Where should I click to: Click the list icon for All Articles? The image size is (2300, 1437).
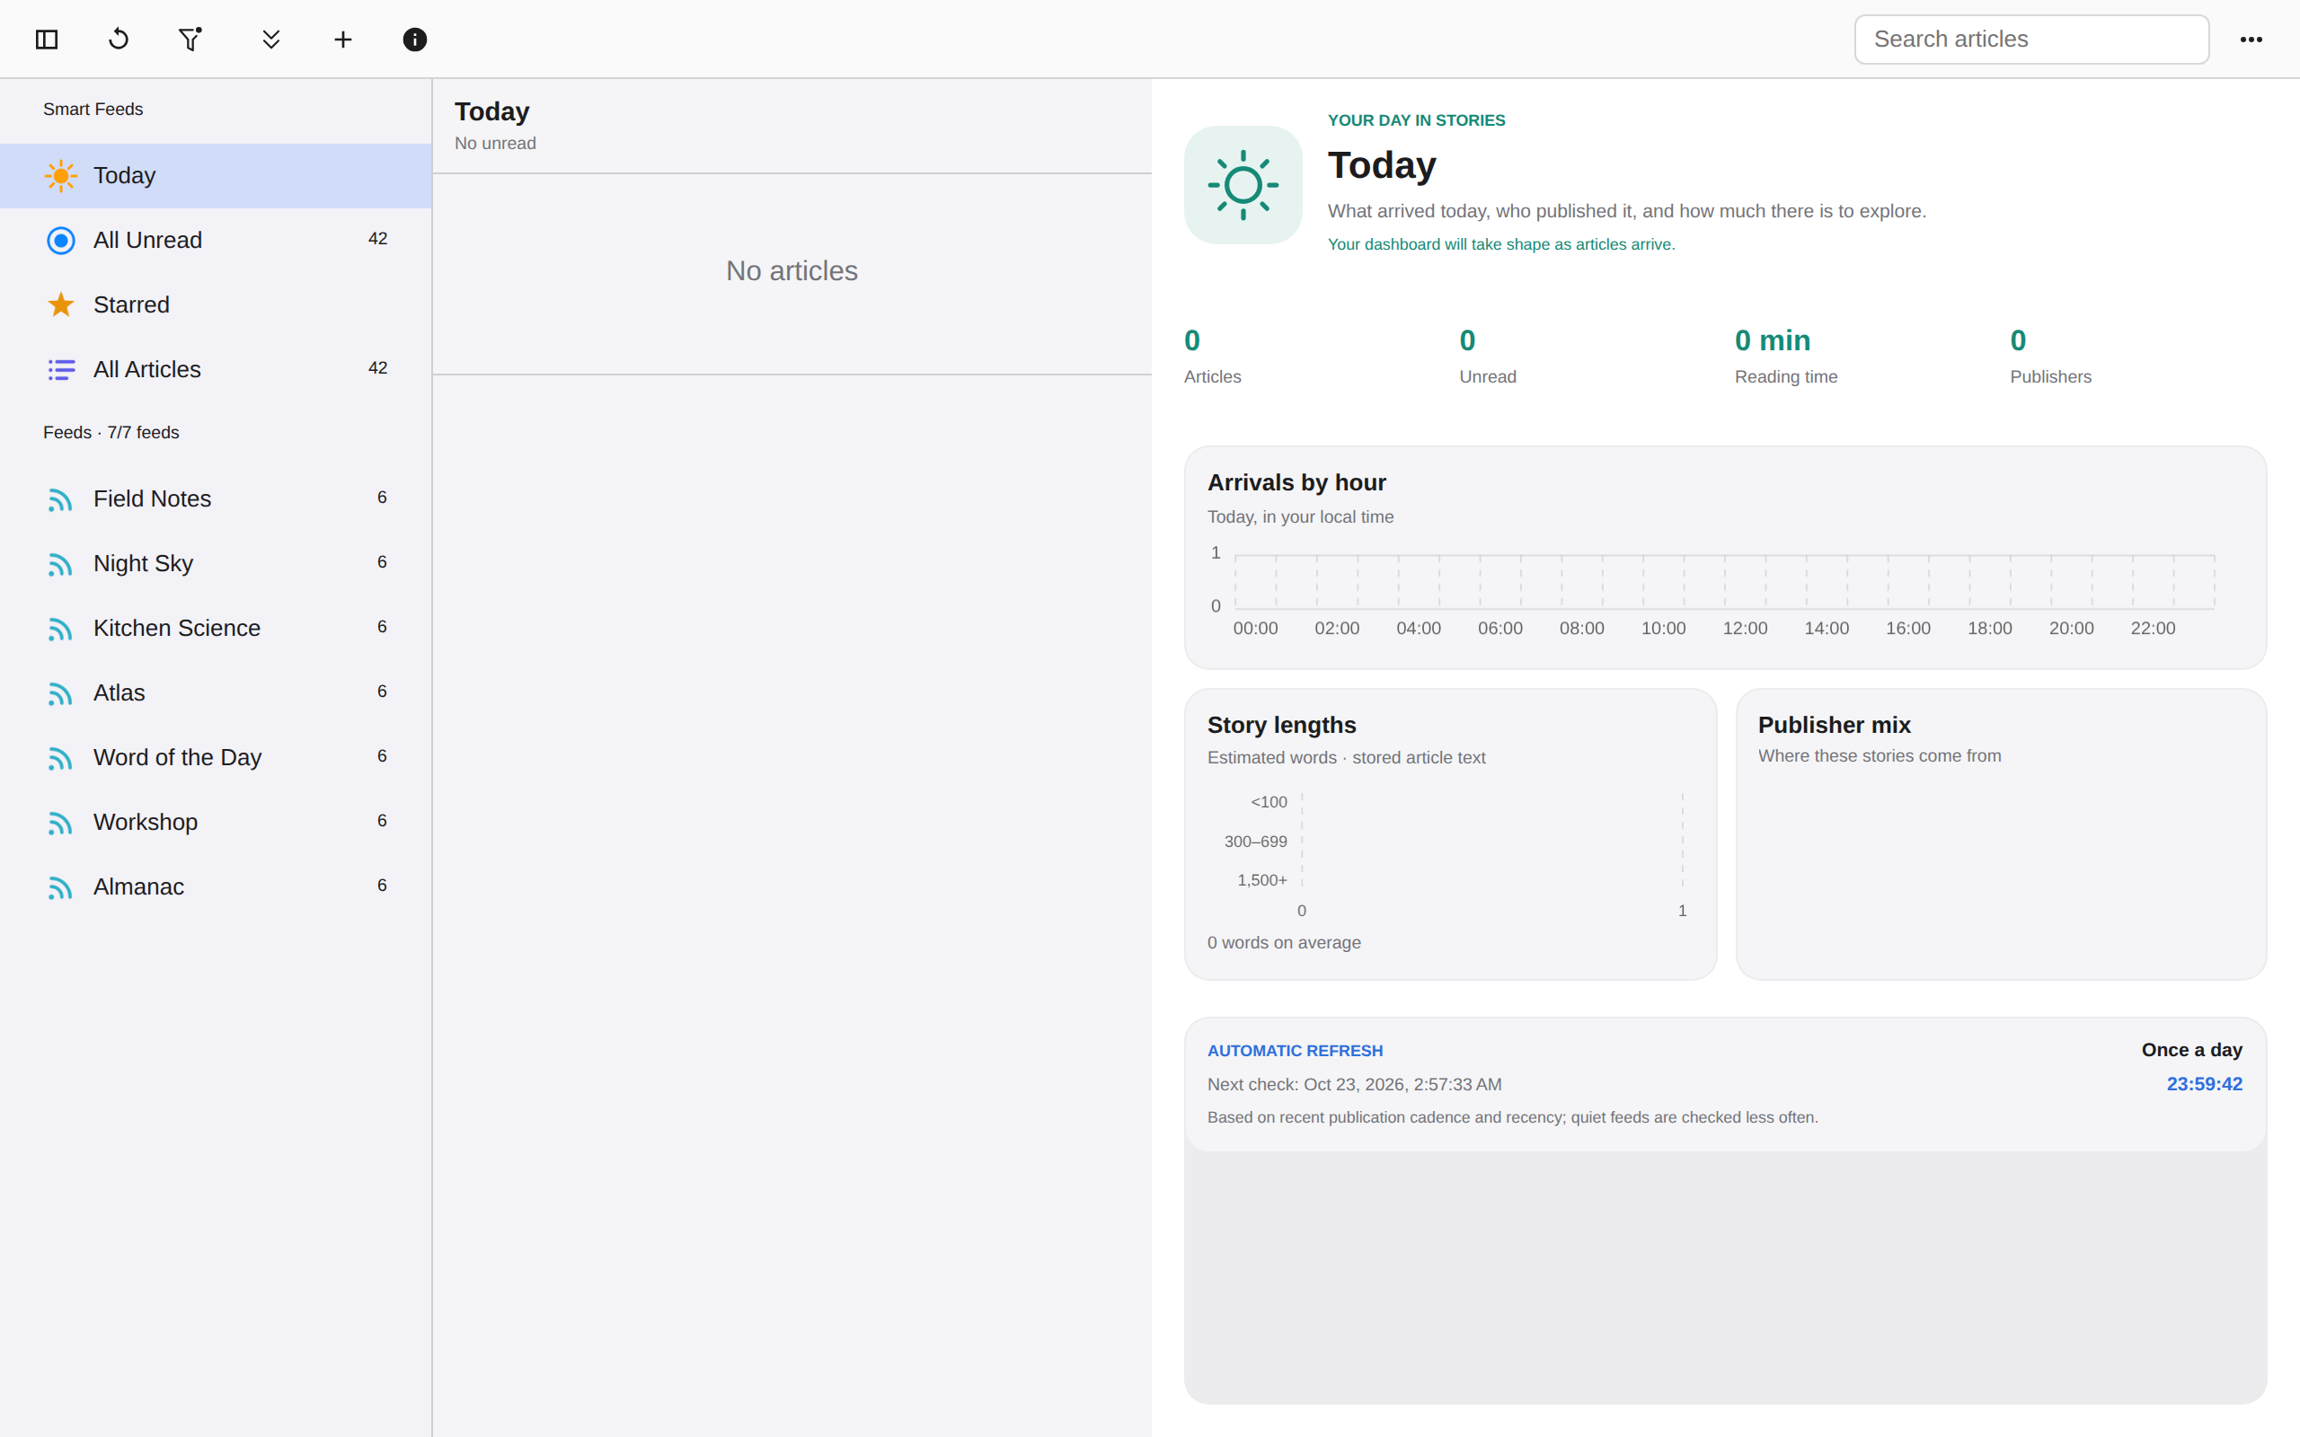[61, 370]
